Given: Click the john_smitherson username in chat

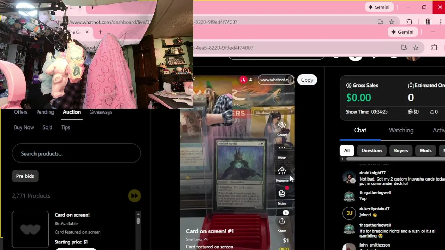Looking at the screenshot, I should [x=375, y=245].
